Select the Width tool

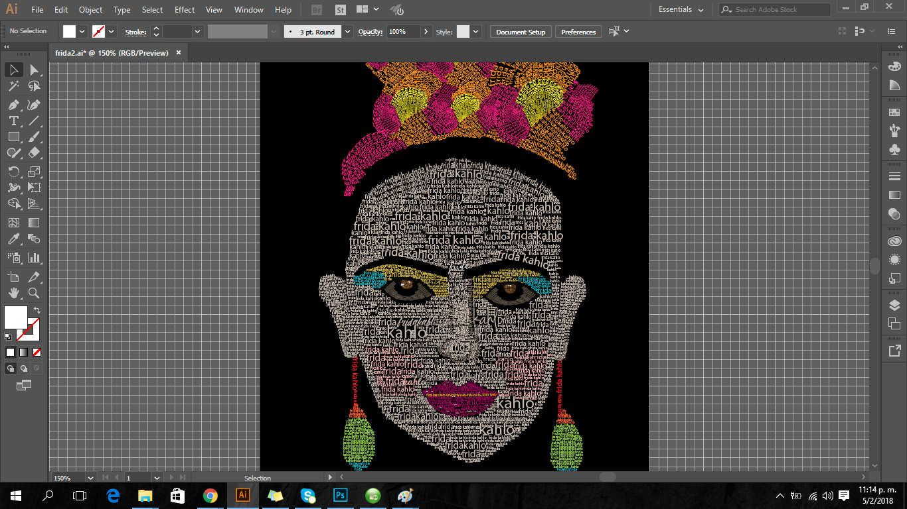click(x=13, y=188)
